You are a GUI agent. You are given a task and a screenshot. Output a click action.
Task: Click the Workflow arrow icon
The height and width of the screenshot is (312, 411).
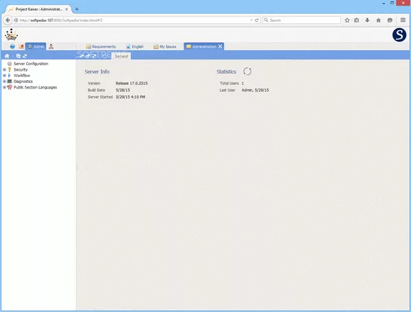(10, 75)
